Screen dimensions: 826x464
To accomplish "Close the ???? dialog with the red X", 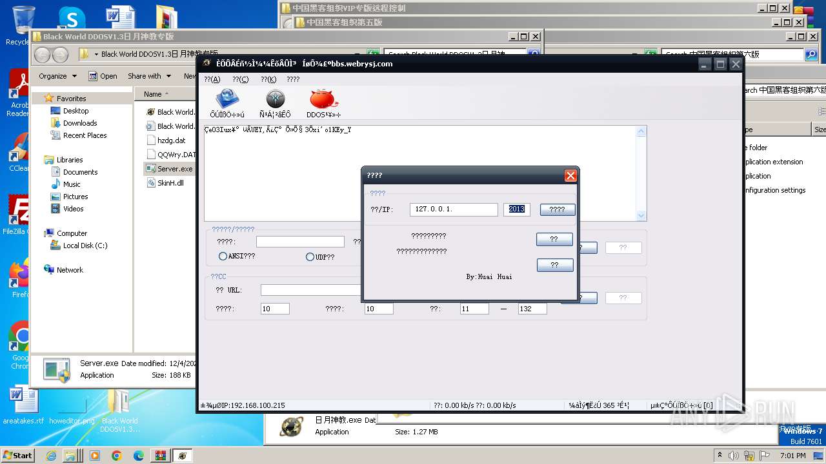I will tap(570, 175).
